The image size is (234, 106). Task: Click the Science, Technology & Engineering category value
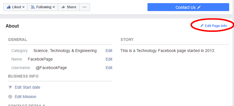coord(65,51)
